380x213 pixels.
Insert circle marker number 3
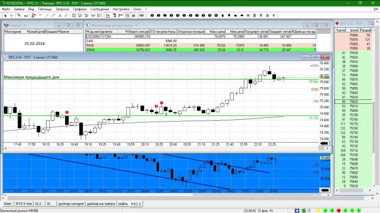171,16
